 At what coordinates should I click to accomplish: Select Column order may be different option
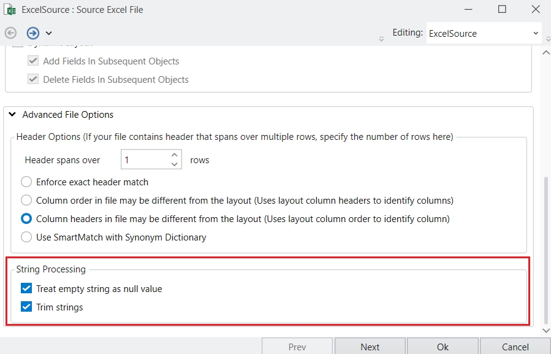coord(26,200)
